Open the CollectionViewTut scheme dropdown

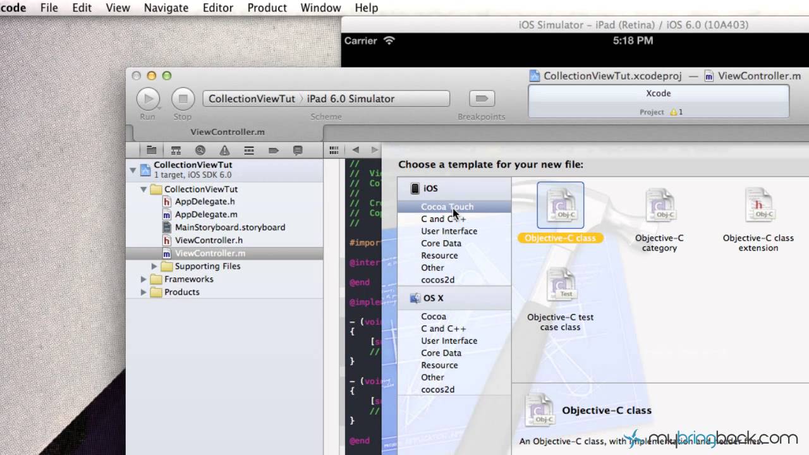coord(252,99)
